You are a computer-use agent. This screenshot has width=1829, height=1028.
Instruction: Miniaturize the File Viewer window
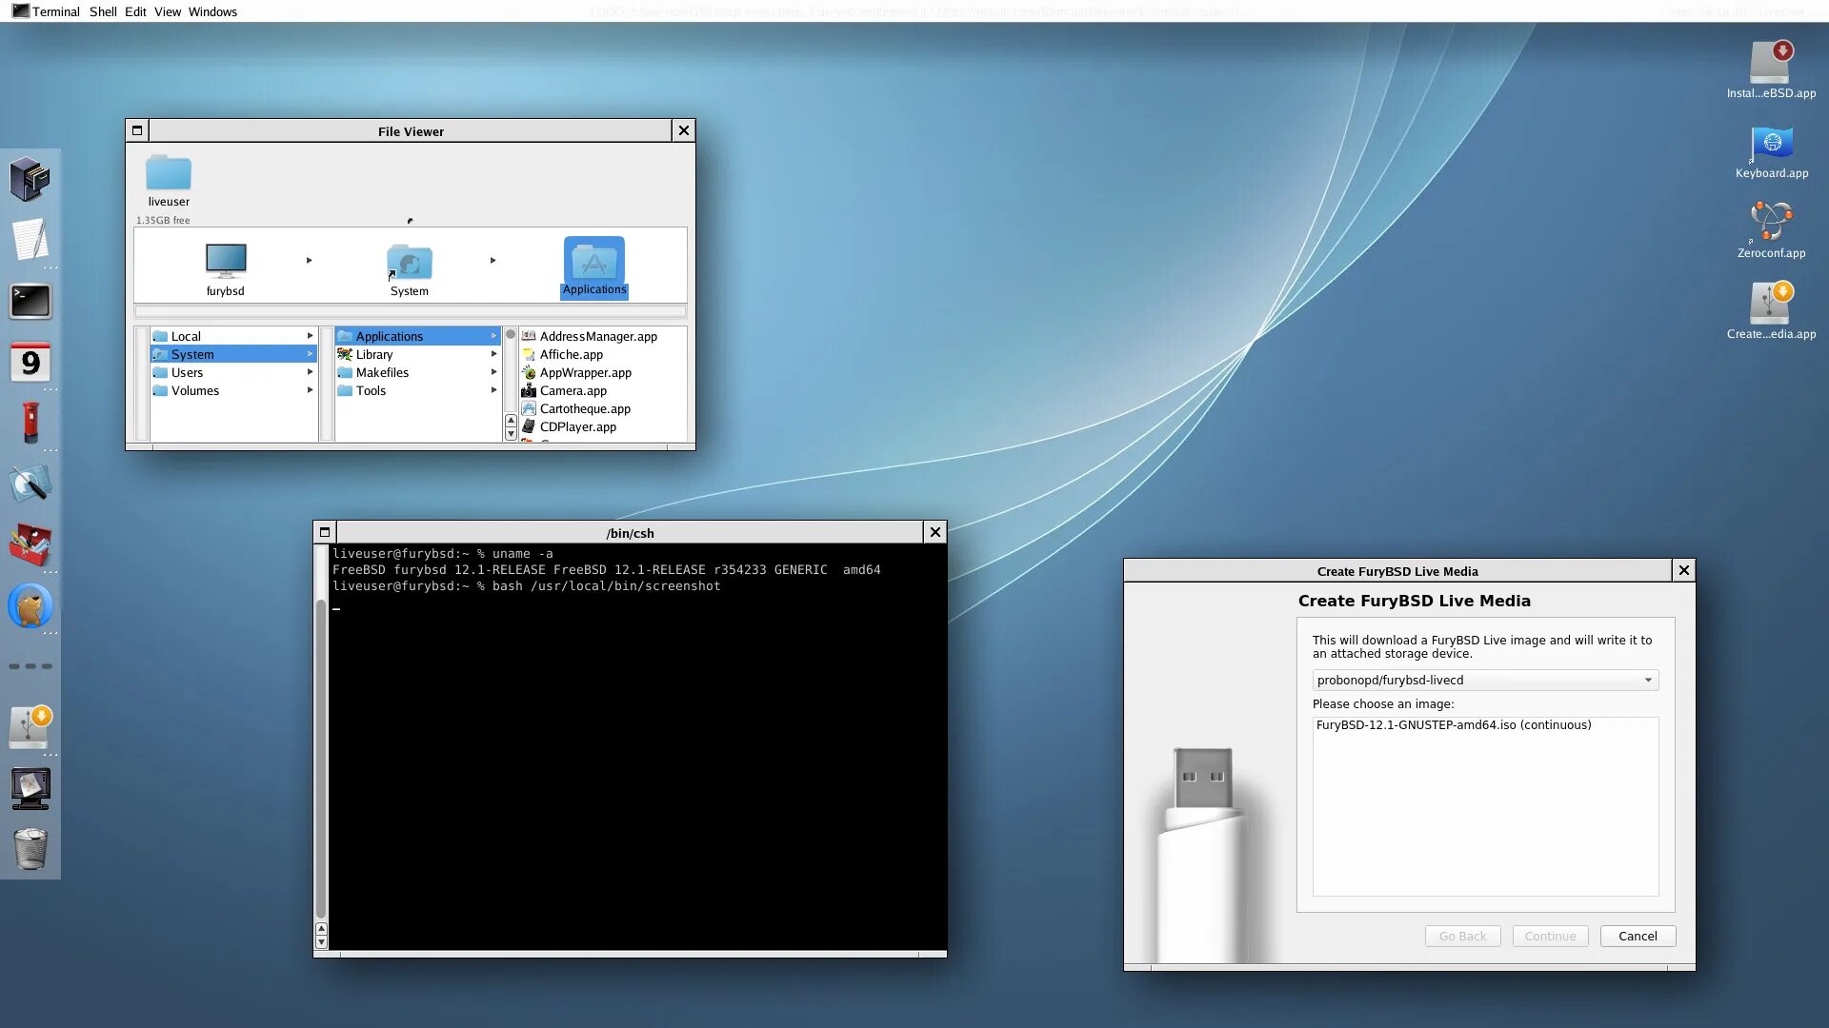pos(137,130)
